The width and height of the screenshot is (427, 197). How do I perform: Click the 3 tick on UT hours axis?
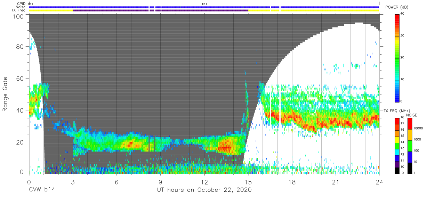(x=73, y=181)
